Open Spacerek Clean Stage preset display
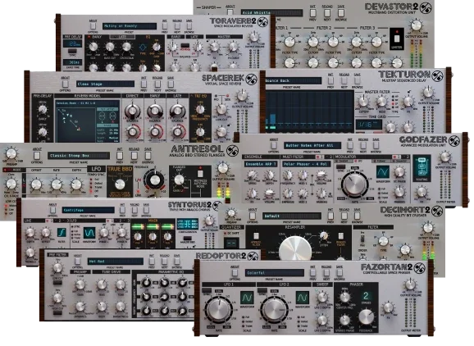Image resolution: width=474 pixels, height=346 pixels. click(x=105, y=84)
